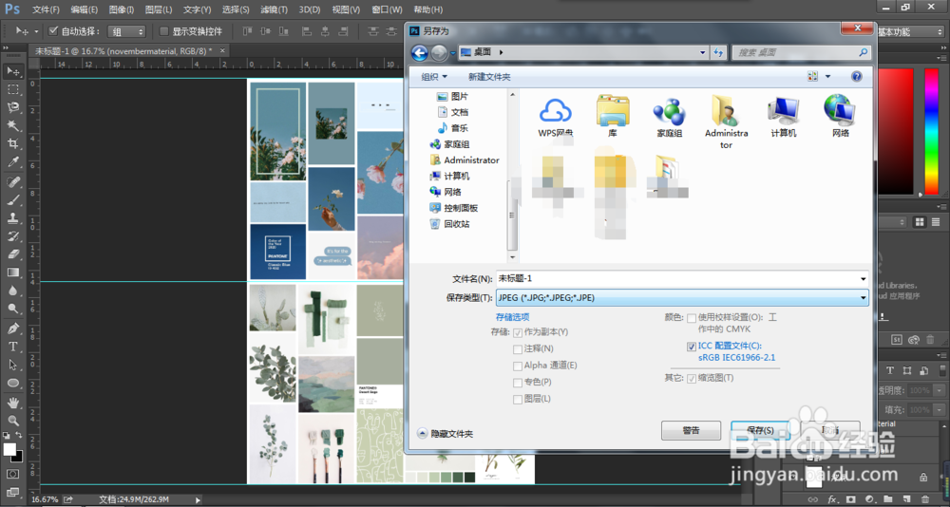Click the 警告 button
Screen dimensions: 950x507
[x=691, y=431]
